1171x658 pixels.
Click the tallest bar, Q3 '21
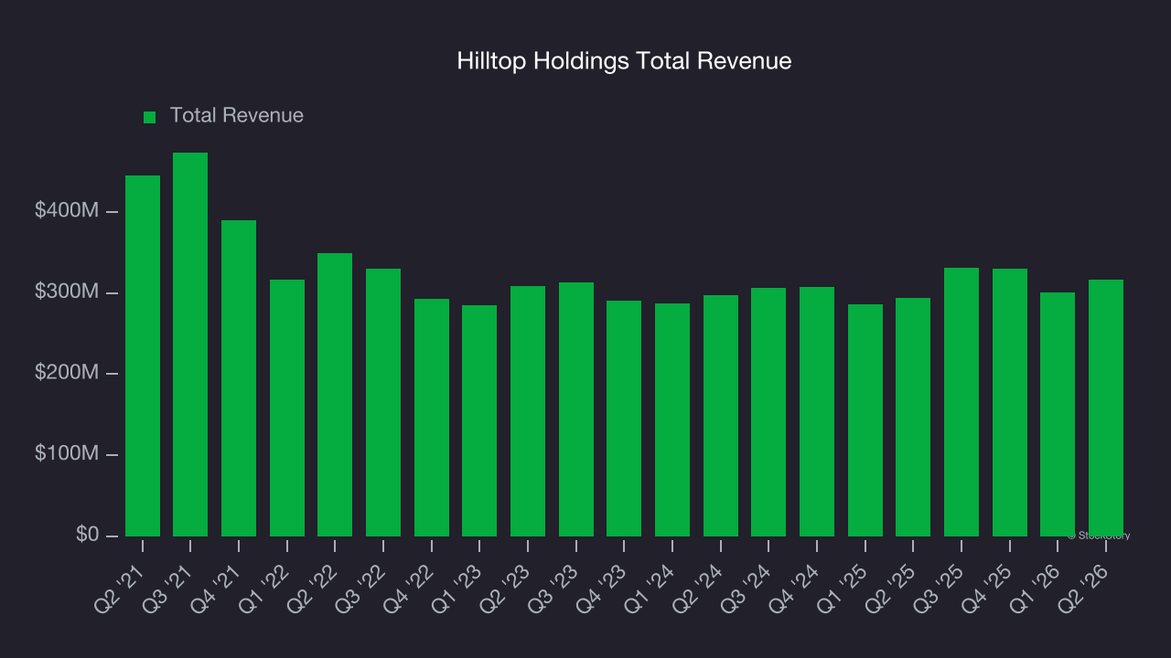190,345
